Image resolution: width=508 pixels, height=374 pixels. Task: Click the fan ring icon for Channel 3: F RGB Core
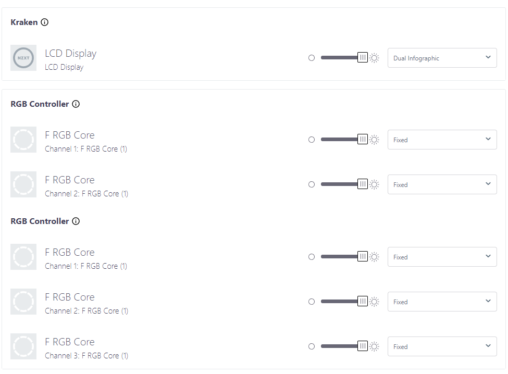click(x=23, y=346)
